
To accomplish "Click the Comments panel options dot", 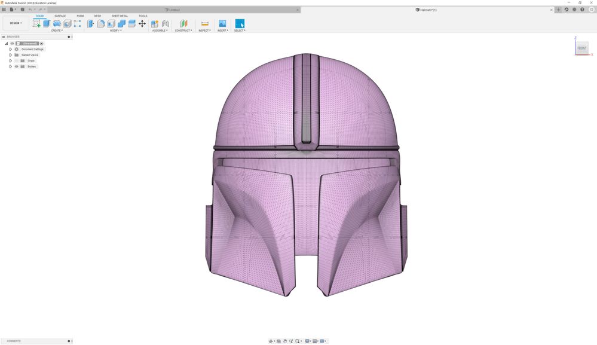I will coord(69,341).
